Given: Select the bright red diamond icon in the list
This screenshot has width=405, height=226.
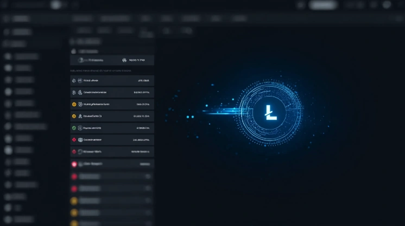Looking at the screenshot, I should coord(74,140).
